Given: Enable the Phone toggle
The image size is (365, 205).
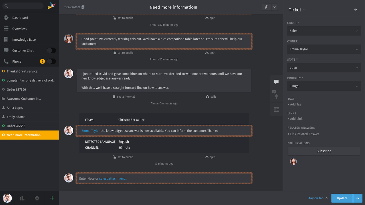Looking at the screenshot, I should [x=51, y=61].
